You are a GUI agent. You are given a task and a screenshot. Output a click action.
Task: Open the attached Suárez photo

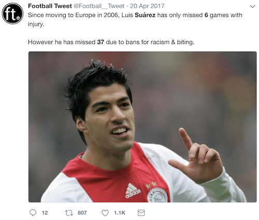click(142, 127)
